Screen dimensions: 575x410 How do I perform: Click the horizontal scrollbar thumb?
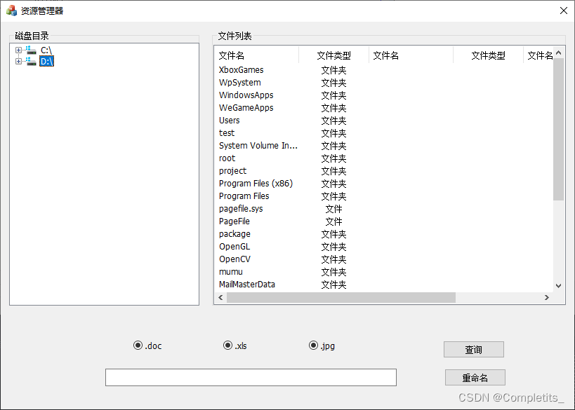pos(341,298)
